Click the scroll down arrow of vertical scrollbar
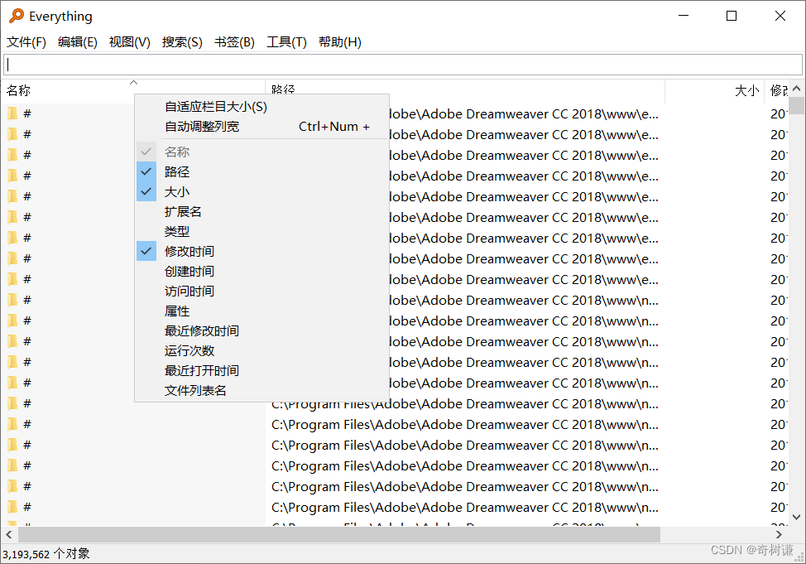Screen dimensions: 806x564 click(797, 517)
